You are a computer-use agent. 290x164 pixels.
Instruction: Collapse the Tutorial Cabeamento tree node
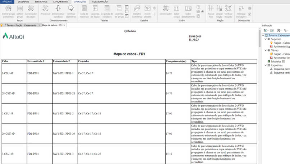click(263, 35)
